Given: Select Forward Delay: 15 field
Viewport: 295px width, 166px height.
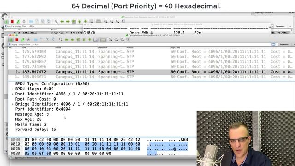Looking at the screenshot, I should tap(35, 130).
